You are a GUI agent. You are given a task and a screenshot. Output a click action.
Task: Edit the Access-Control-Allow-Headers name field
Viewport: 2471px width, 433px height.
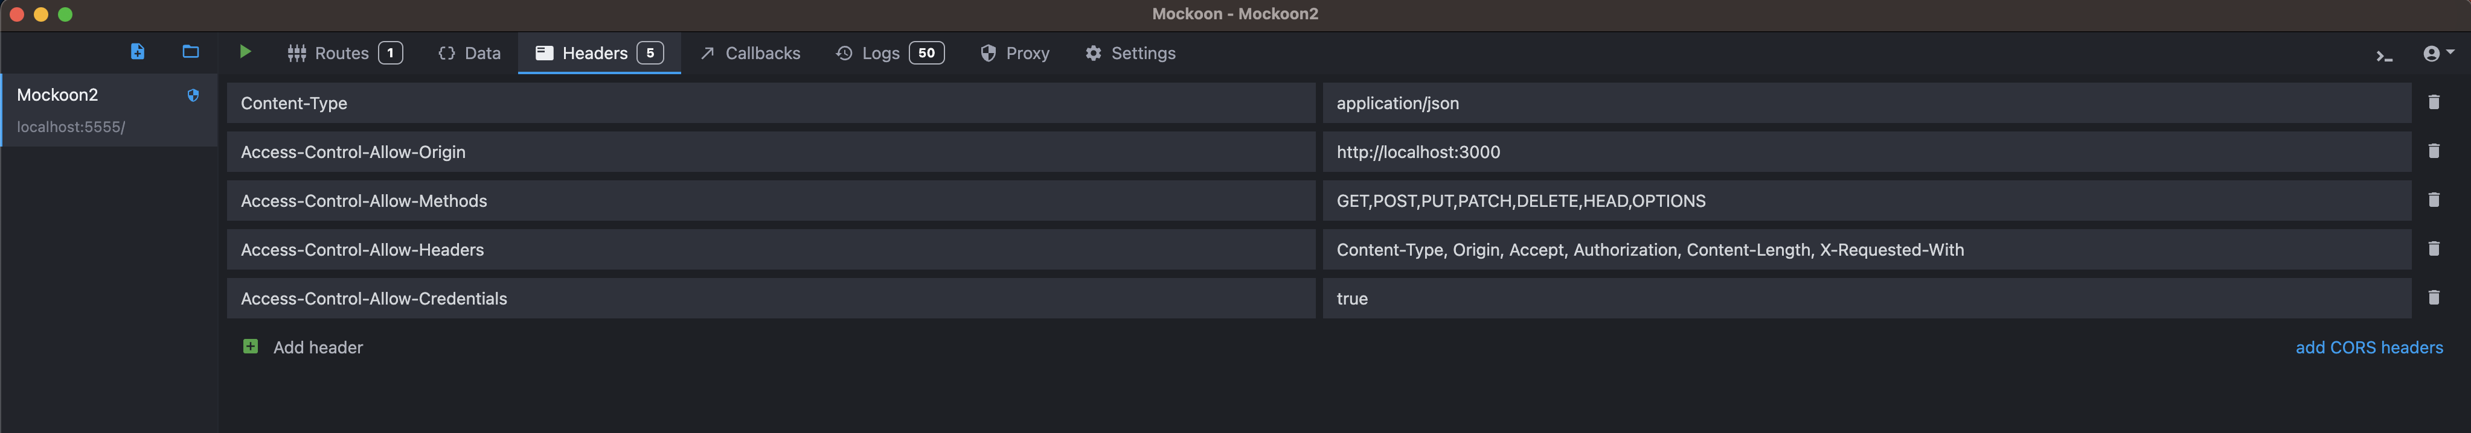click(771, 249)
